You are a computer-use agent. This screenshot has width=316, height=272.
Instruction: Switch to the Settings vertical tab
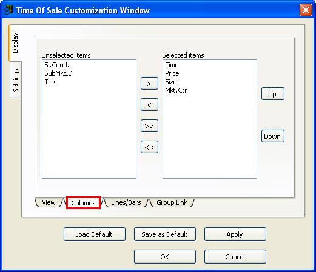click(x=16, y=80)
